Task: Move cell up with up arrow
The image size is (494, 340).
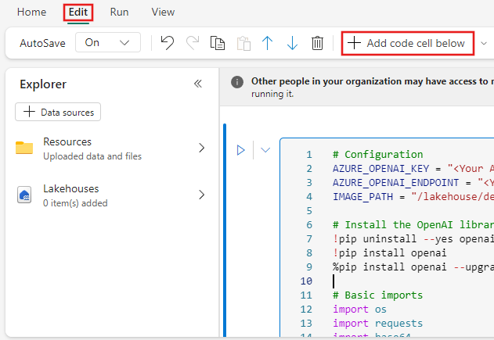Action: [267, 43]
